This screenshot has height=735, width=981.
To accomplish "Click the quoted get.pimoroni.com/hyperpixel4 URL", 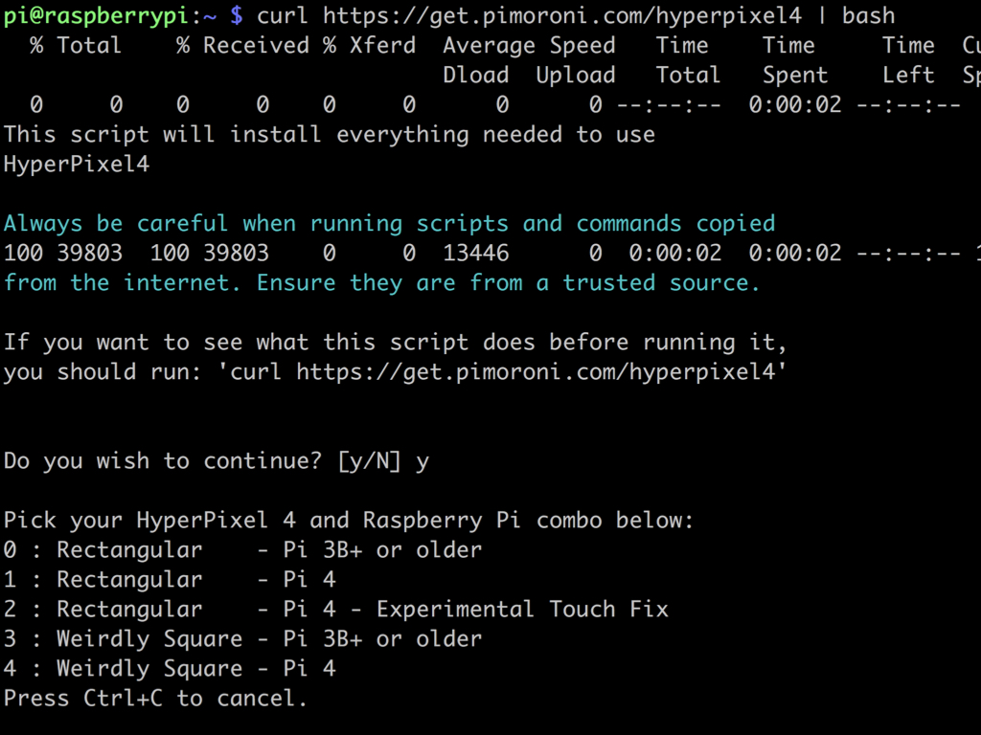I will point(535,372).
